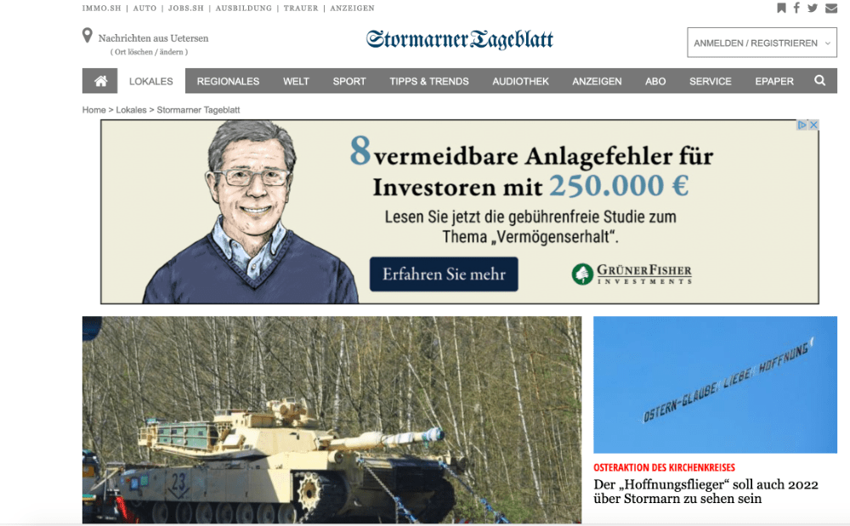850x526 pixels.
Task: Click the bookmark icon at top right
Action: tap(781, 8)
